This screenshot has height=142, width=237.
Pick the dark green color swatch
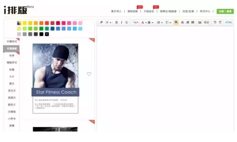(41, 28)
